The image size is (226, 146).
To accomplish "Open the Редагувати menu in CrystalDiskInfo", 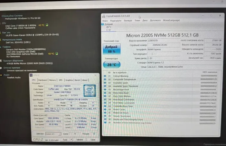I will [116, 21].
